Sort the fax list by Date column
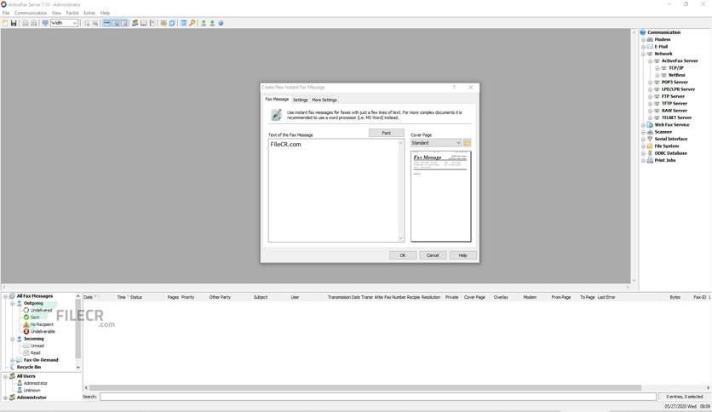 pos(88,297)
